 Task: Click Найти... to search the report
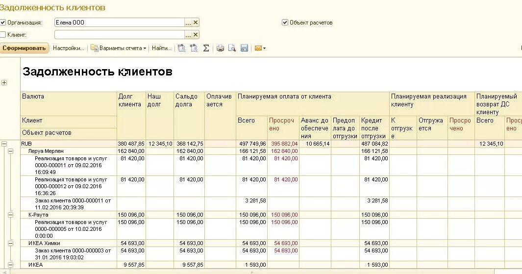[x=161, y=48]
